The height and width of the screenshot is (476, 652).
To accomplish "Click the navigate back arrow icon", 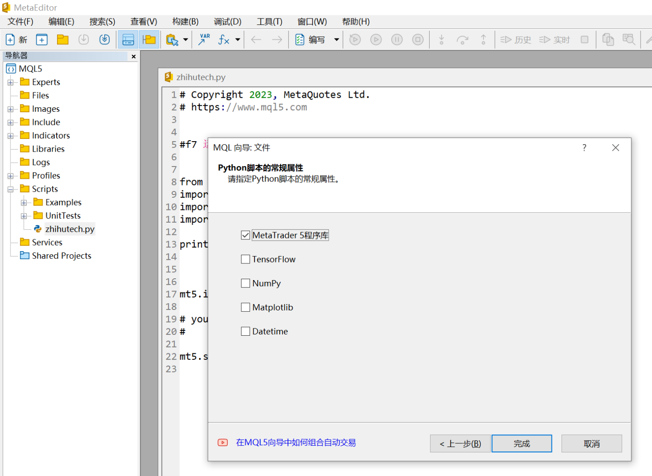I will 256,40.
